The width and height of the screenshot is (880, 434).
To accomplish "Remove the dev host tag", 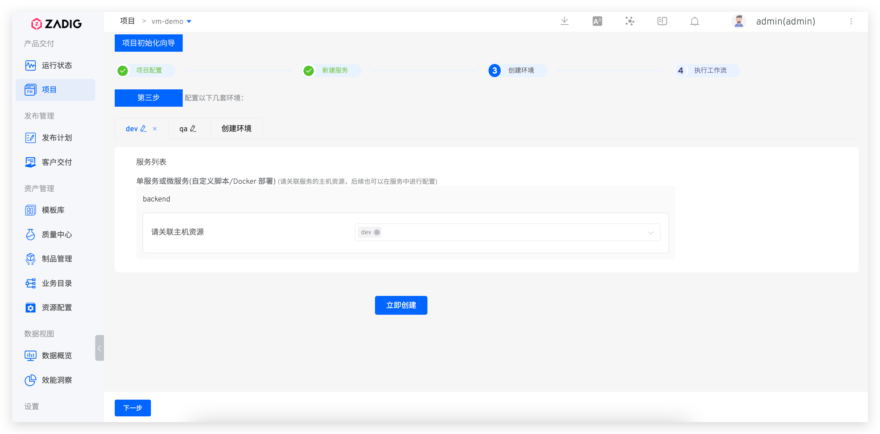I will coord(377,232).
